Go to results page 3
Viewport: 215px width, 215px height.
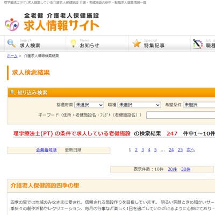click(142, 150)
